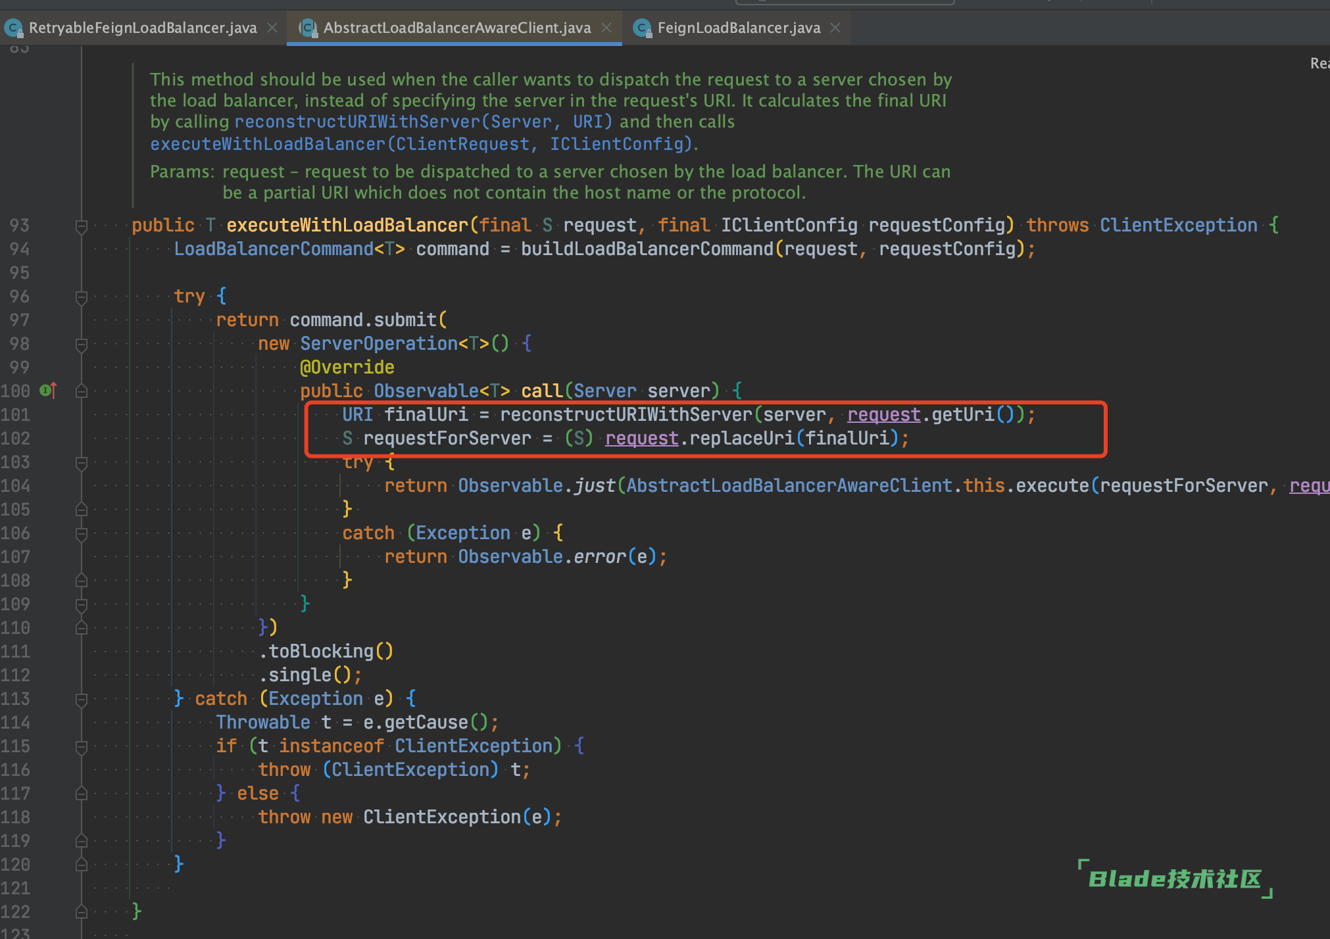Click .single() on line 112
The image size is (1330, 939).
[305, 675]
